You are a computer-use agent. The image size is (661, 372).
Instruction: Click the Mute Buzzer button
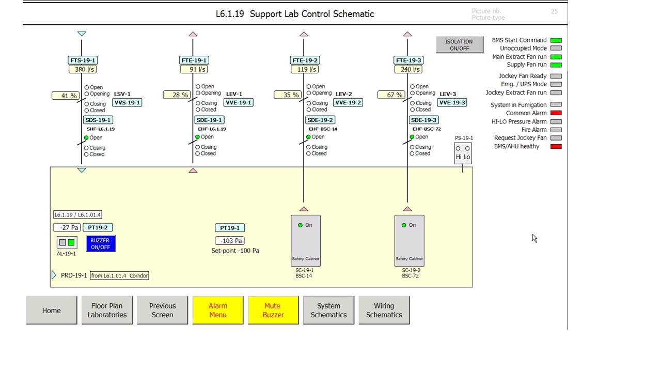pyautogui.click(x=273, y=311)
